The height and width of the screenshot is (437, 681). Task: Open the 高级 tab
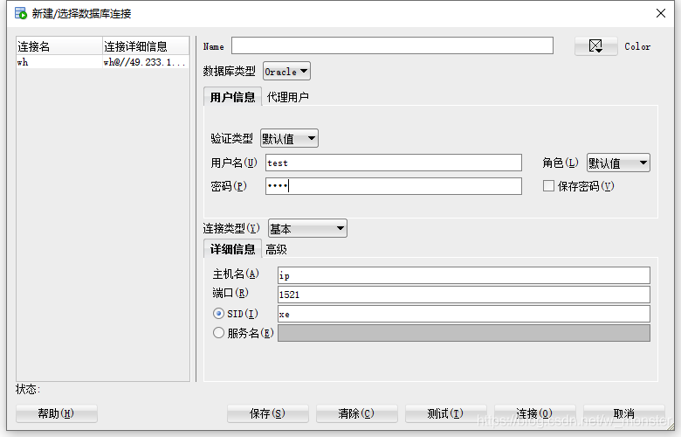276,250
